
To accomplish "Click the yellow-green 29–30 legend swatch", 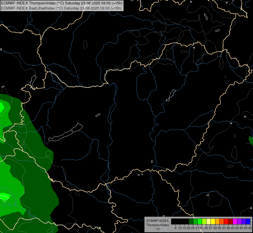I will (x=204, y=221).
